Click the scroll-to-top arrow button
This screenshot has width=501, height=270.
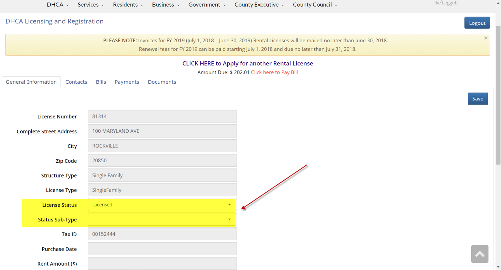click(479, 254)
